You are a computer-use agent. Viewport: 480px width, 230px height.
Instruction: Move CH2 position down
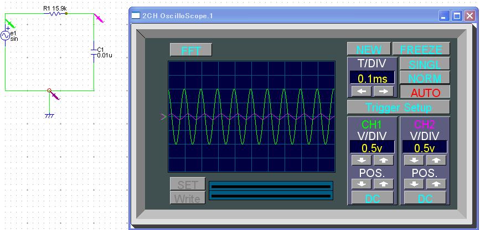(414, 184)
